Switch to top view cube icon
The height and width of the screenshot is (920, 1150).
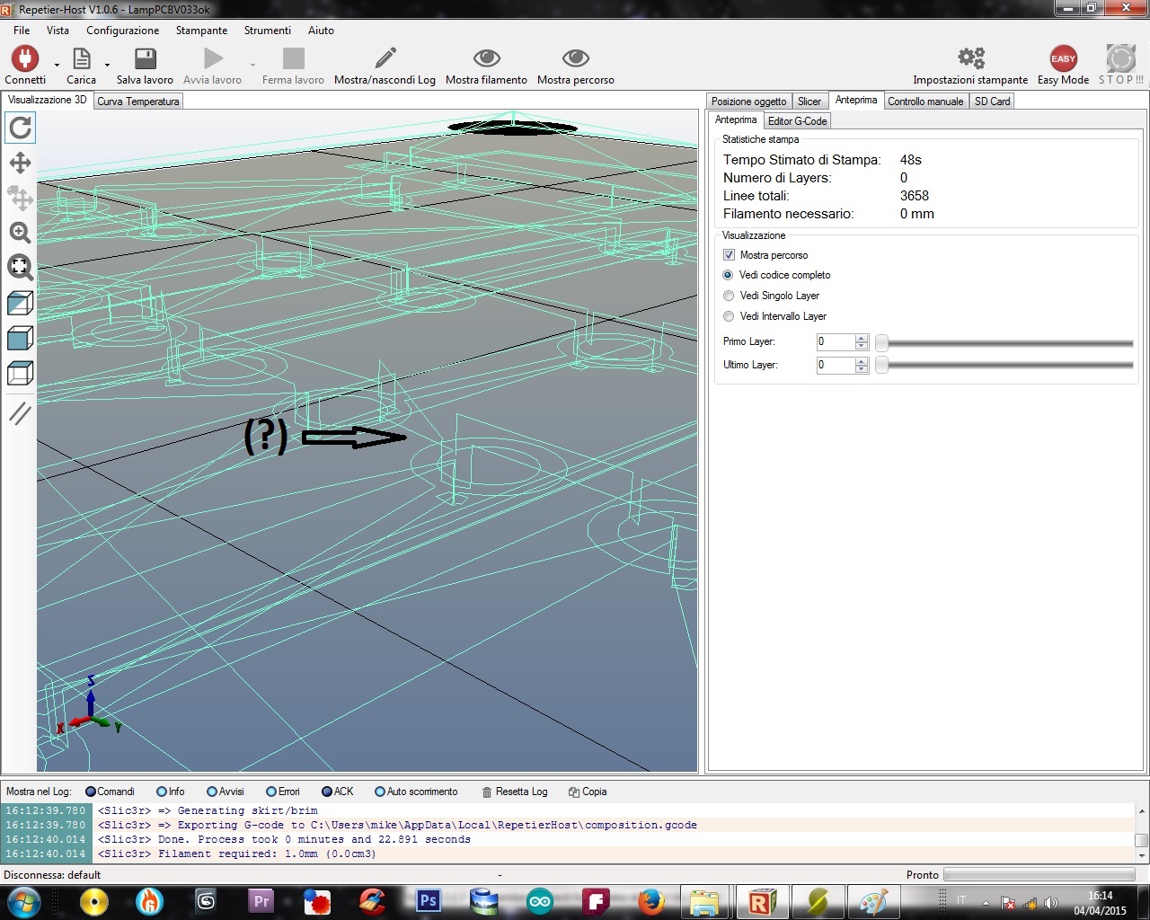(x=20, y=373)
